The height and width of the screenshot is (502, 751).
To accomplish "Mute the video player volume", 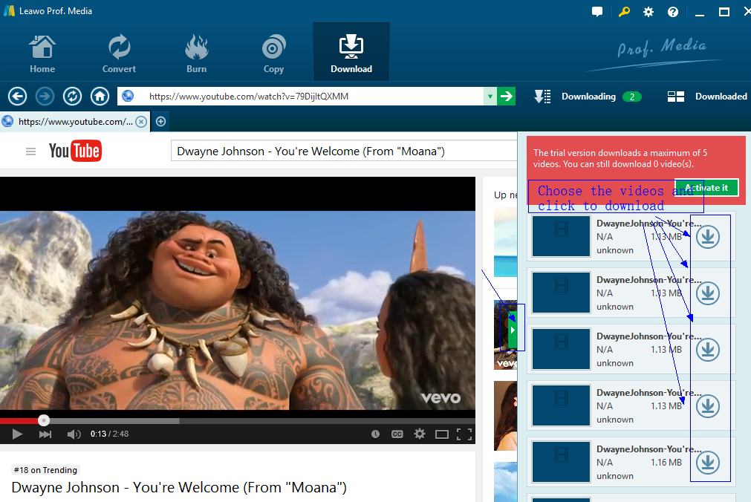I will click(74, 434).
